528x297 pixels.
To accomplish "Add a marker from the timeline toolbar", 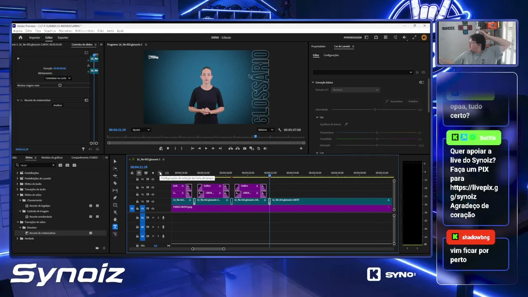I will (153, 173).
